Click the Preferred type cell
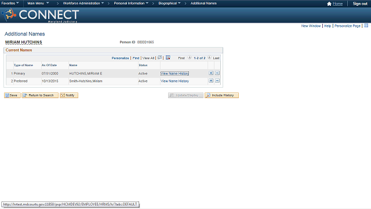 coord(20,81)
